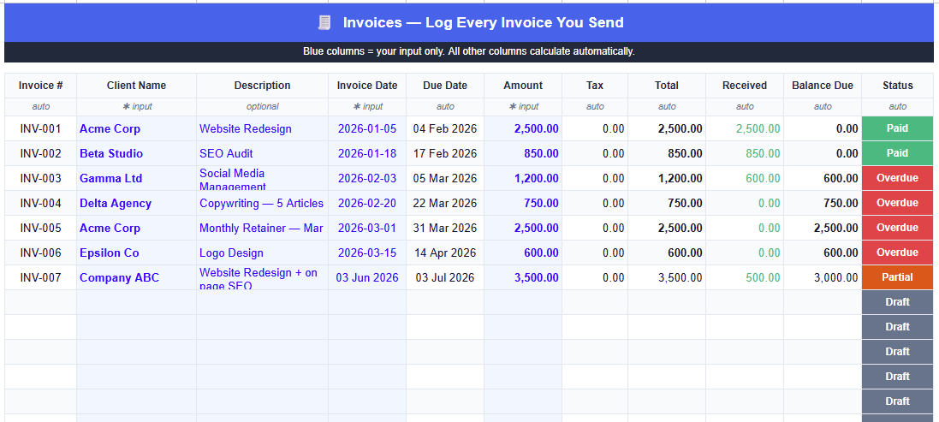Screen dimensions: 939x422
Task: Click the empty Client Name cell below Company ABC
Action: click(x=137, y=303)
